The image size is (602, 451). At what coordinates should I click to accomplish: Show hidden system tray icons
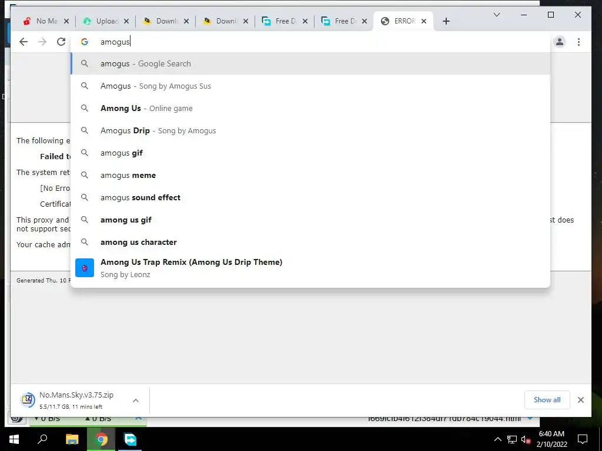(497, 439)
